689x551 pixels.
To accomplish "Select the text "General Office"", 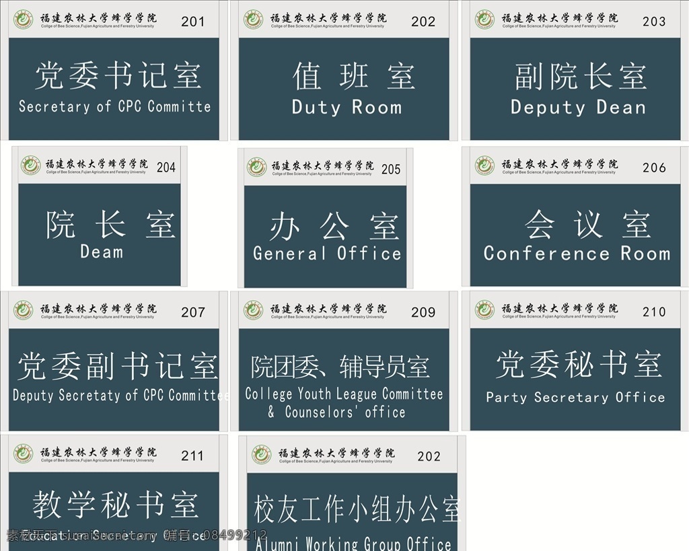I will pos(327,254).
